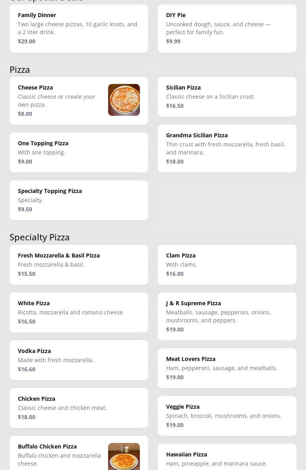Screen dimensions: 306x470
Task: Click the Buffalo Chicken Pizza photo
Action: pyautogui.click(x=124, y=457)
